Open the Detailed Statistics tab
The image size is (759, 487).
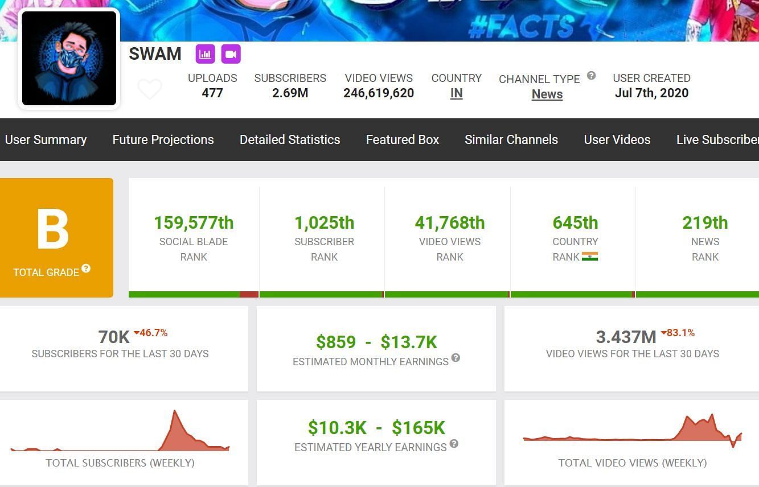coord(290,139)
